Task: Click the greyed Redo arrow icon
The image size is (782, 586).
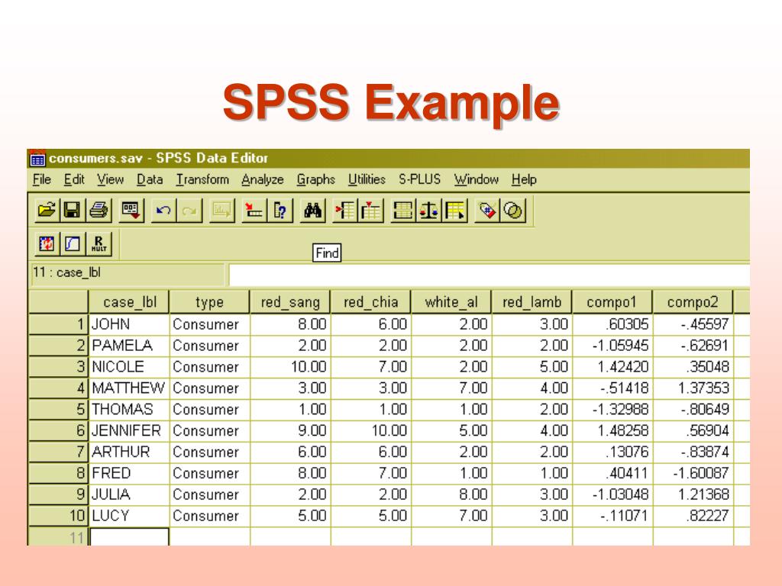Action: 189,211
